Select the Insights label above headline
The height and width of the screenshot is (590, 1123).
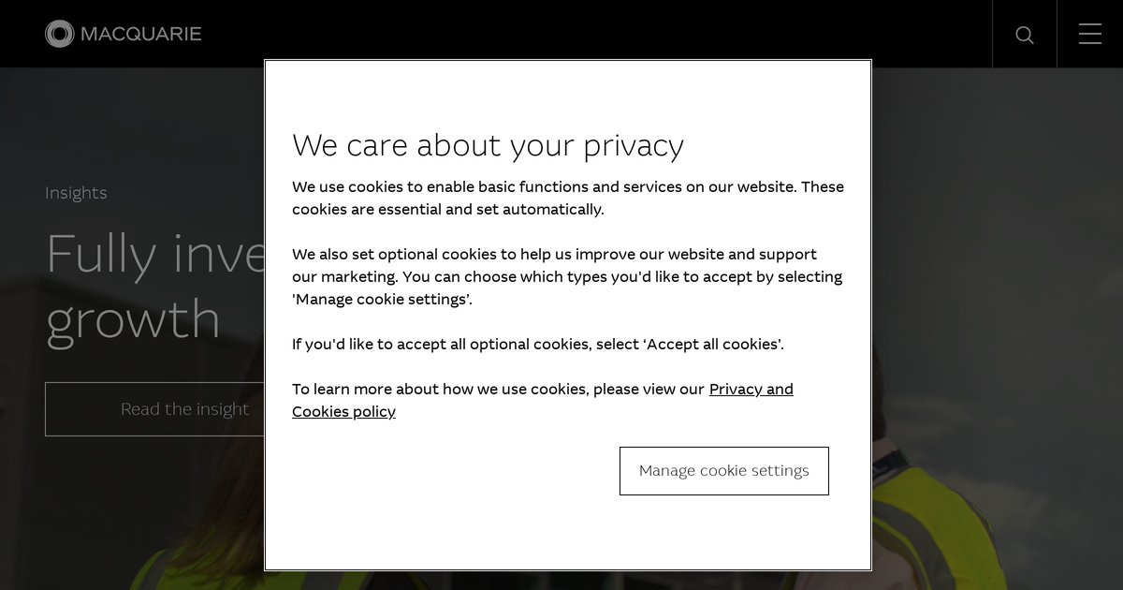[x=76, y=193]
